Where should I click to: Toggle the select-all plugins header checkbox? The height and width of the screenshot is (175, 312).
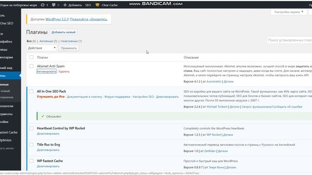tap(31, 57)
